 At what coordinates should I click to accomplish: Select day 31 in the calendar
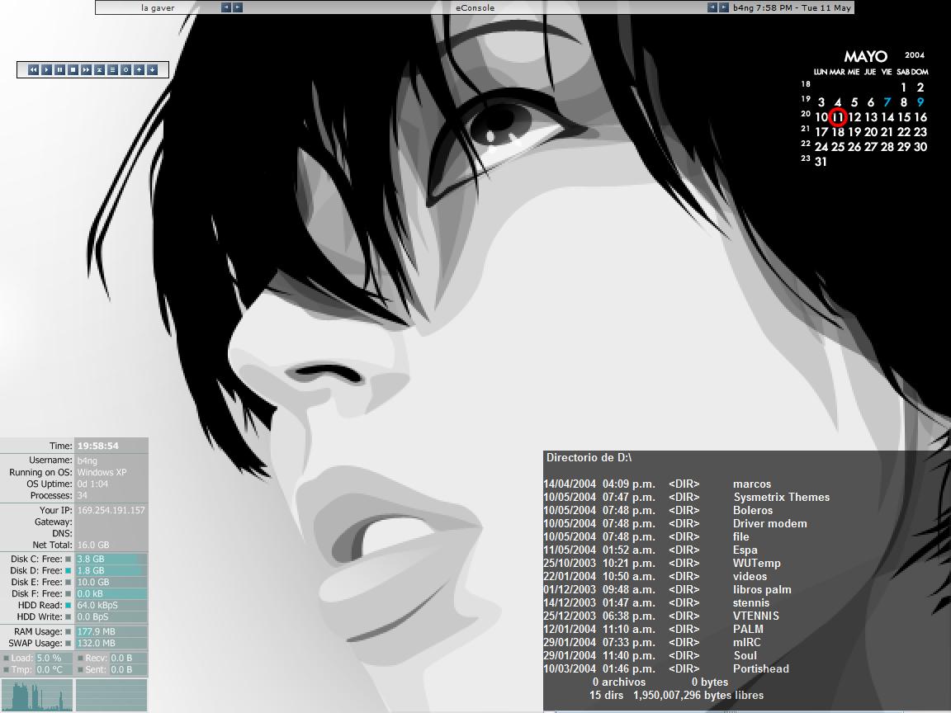[821, 162]
